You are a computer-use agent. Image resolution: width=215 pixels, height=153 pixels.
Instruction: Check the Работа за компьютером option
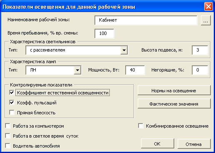pos(7,126)
